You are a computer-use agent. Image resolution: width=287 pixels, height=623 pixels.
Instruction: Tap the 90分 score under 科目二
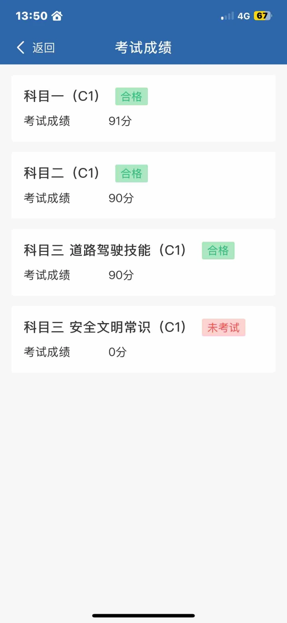(121, 198)
